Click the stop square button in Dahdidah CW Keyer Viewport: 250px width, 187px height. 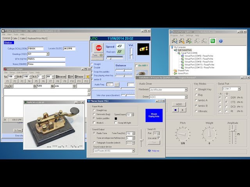[175, 110]
